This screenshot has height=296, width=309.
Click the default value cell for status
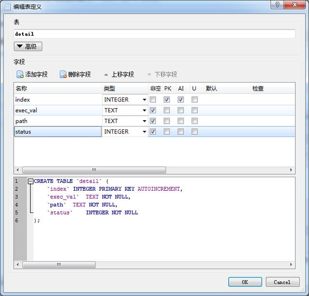tap(227, 131)
